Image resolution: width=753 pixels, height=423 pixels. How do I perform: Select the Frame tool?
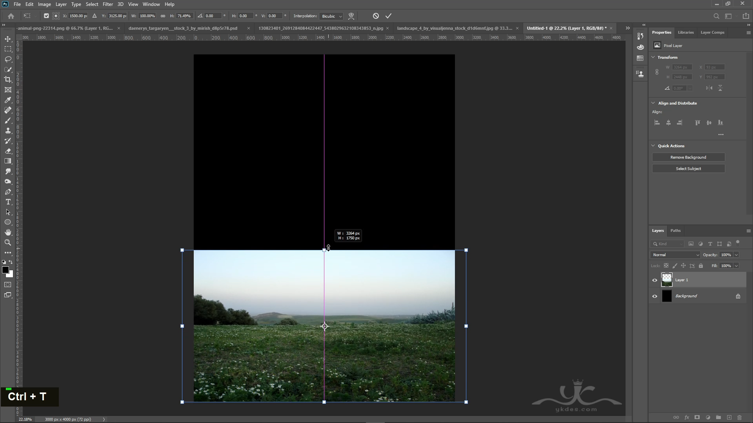coord(8,90)
